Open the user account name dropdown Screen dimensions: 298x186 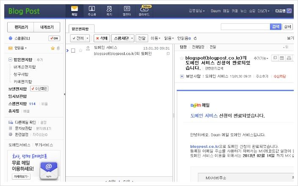pos(197,11)
